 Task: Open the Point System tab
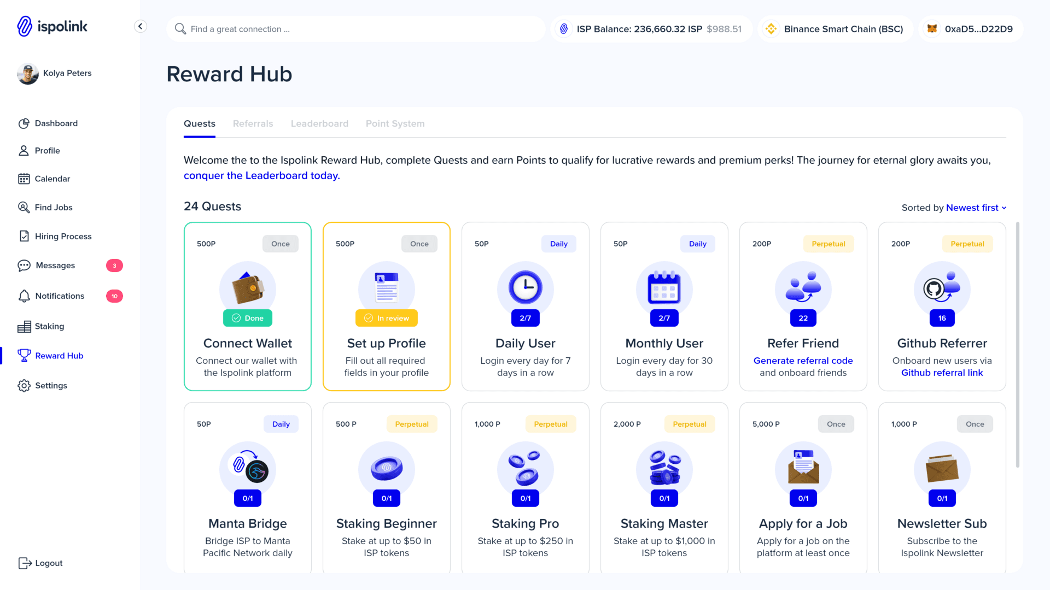395,123
